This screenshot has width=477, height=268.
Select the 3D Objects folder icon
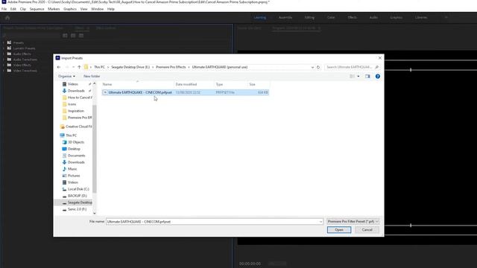pyautogui.click(x=65, y=142)
